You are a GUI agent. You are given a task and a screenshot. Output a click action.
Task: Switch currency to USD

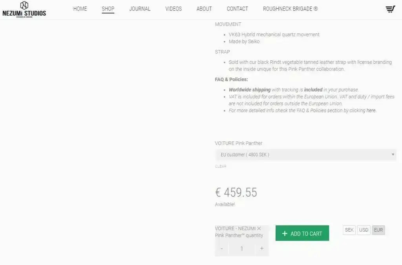364,230
